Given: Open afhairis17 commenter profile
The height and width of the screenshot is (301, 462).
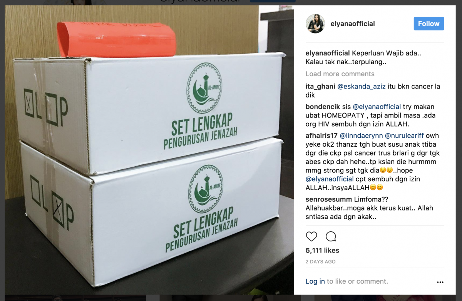Looking at the screenshot, I should (322, 135).
